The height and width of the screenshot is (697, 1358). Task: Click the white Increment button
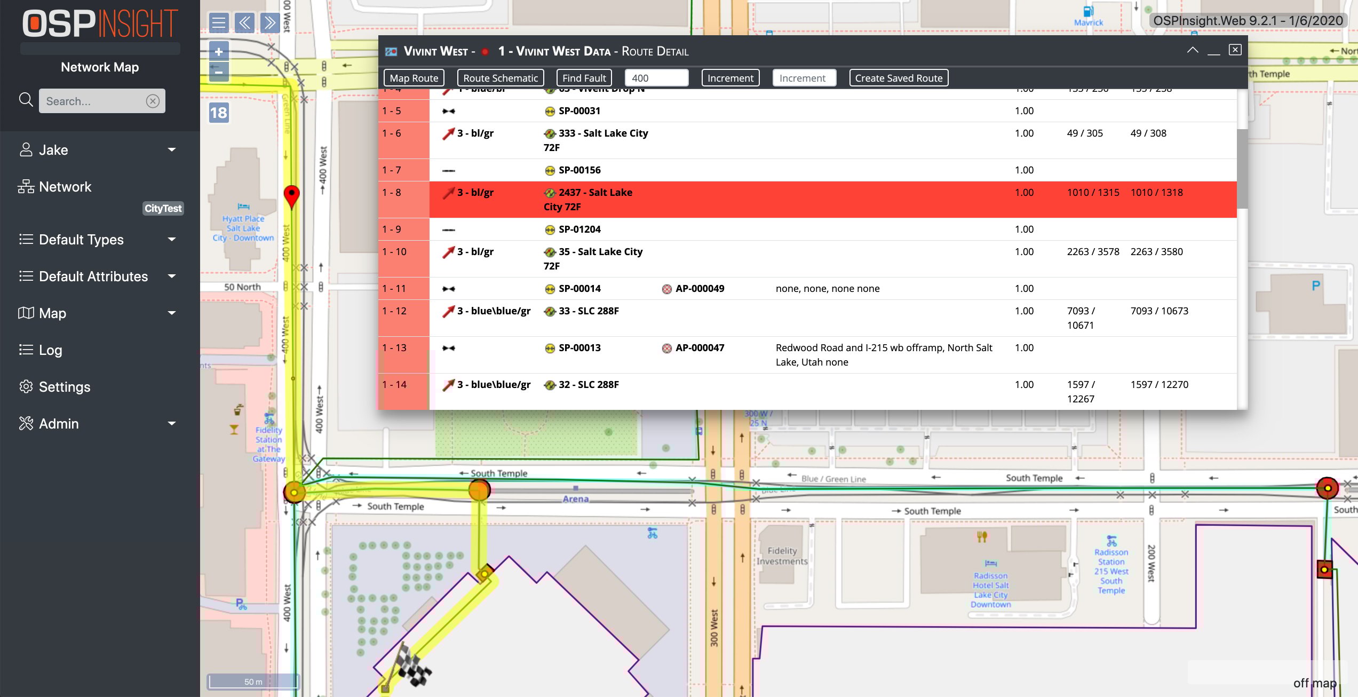[x=804, y=78]
